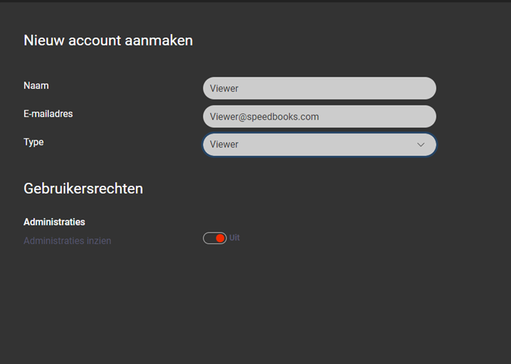The image size is (511, 364).
Task: Click the 'Viewer@speedbooks.com' email text
Action: tap(264, 117)
